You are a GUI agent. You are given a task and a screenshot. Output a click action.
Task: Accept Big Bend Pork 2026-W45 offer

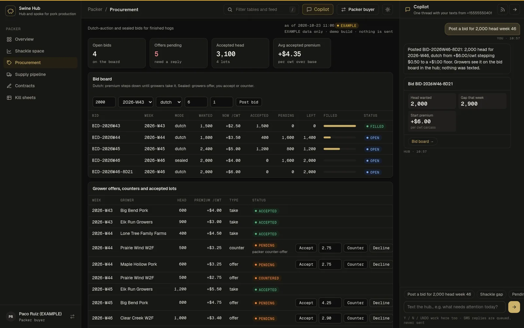306,303
